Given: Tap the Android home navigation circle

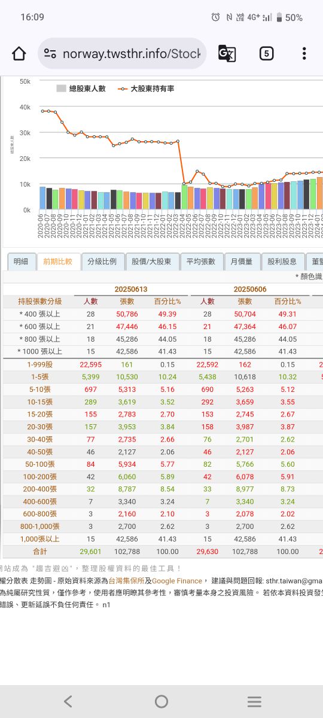Looking at the screenshot, I should tap(161, 701).
